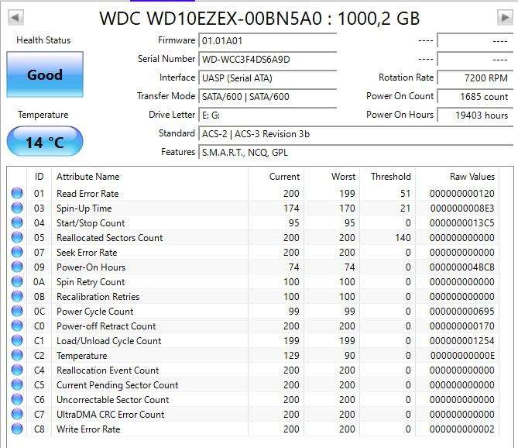Click the Reallocation Event Count status orb
The image size is (518, 448).
pyautogui.click(x=17, y=370)
